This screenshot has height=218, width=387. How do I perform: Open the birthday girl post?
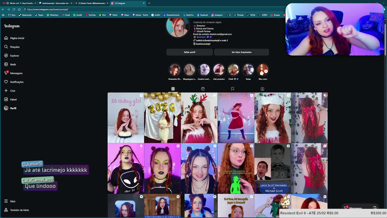[x=126, y=117]
